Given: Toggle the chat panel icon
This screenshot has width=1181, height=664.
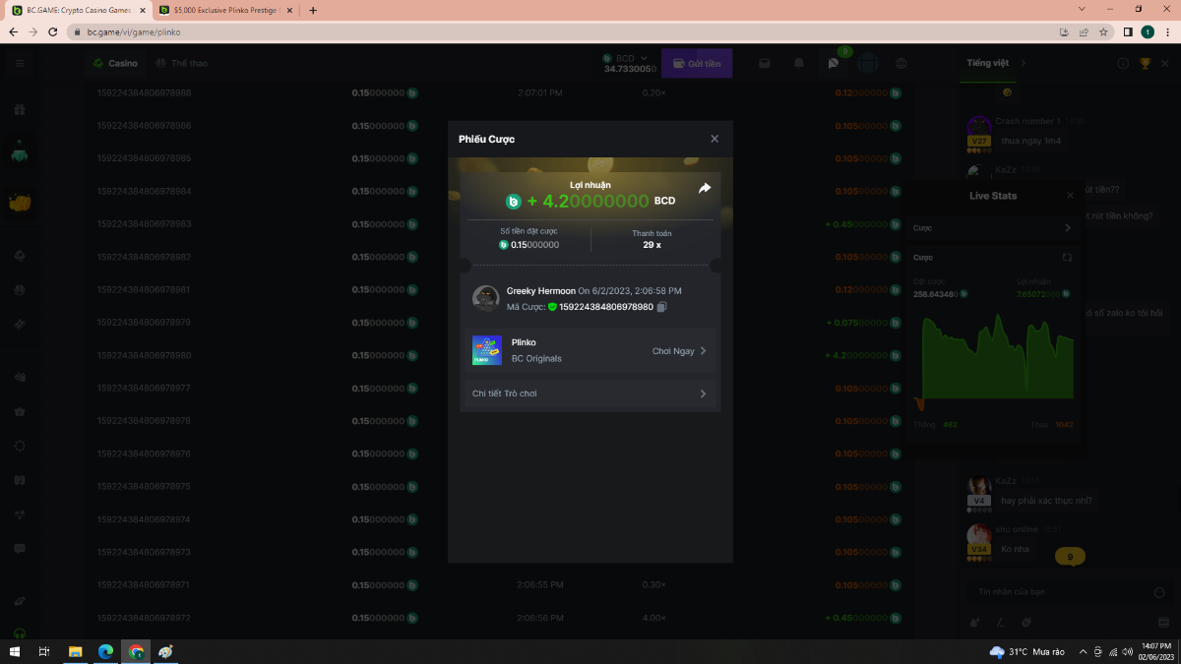Looking at the screenshot, I should pos(834,63).
